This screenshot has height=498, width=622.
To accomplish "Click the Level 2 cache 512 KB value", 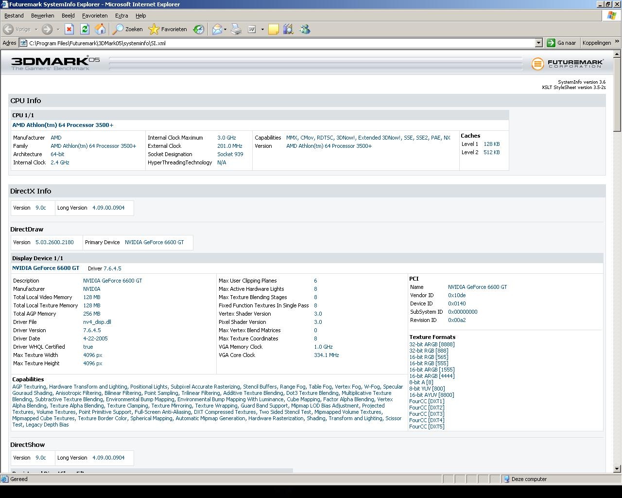I will pos(492,152).
